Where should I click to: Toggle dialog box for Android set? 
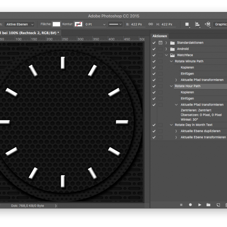click(160, 49)
